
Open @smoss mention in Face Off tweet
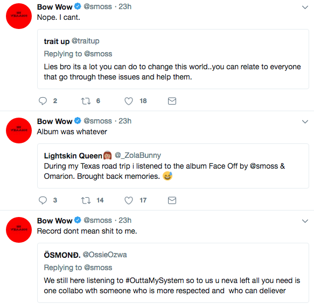(x=264, y=166)
